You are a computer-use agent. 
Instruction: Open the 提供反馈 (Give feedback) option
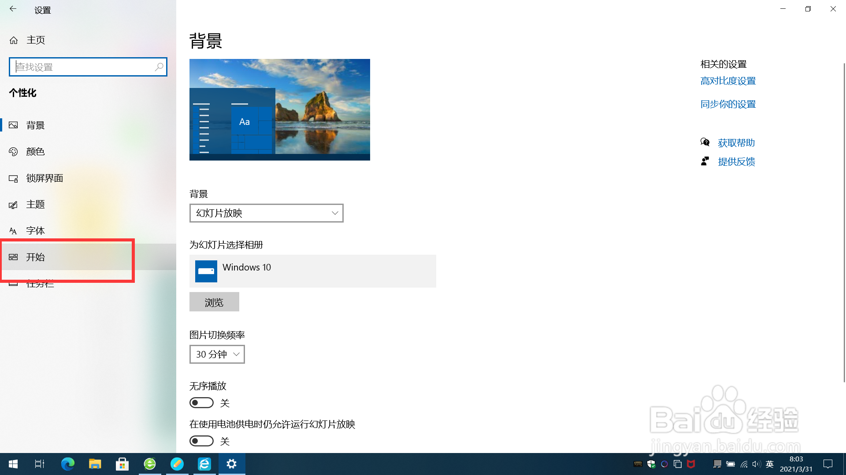[736, 161]
